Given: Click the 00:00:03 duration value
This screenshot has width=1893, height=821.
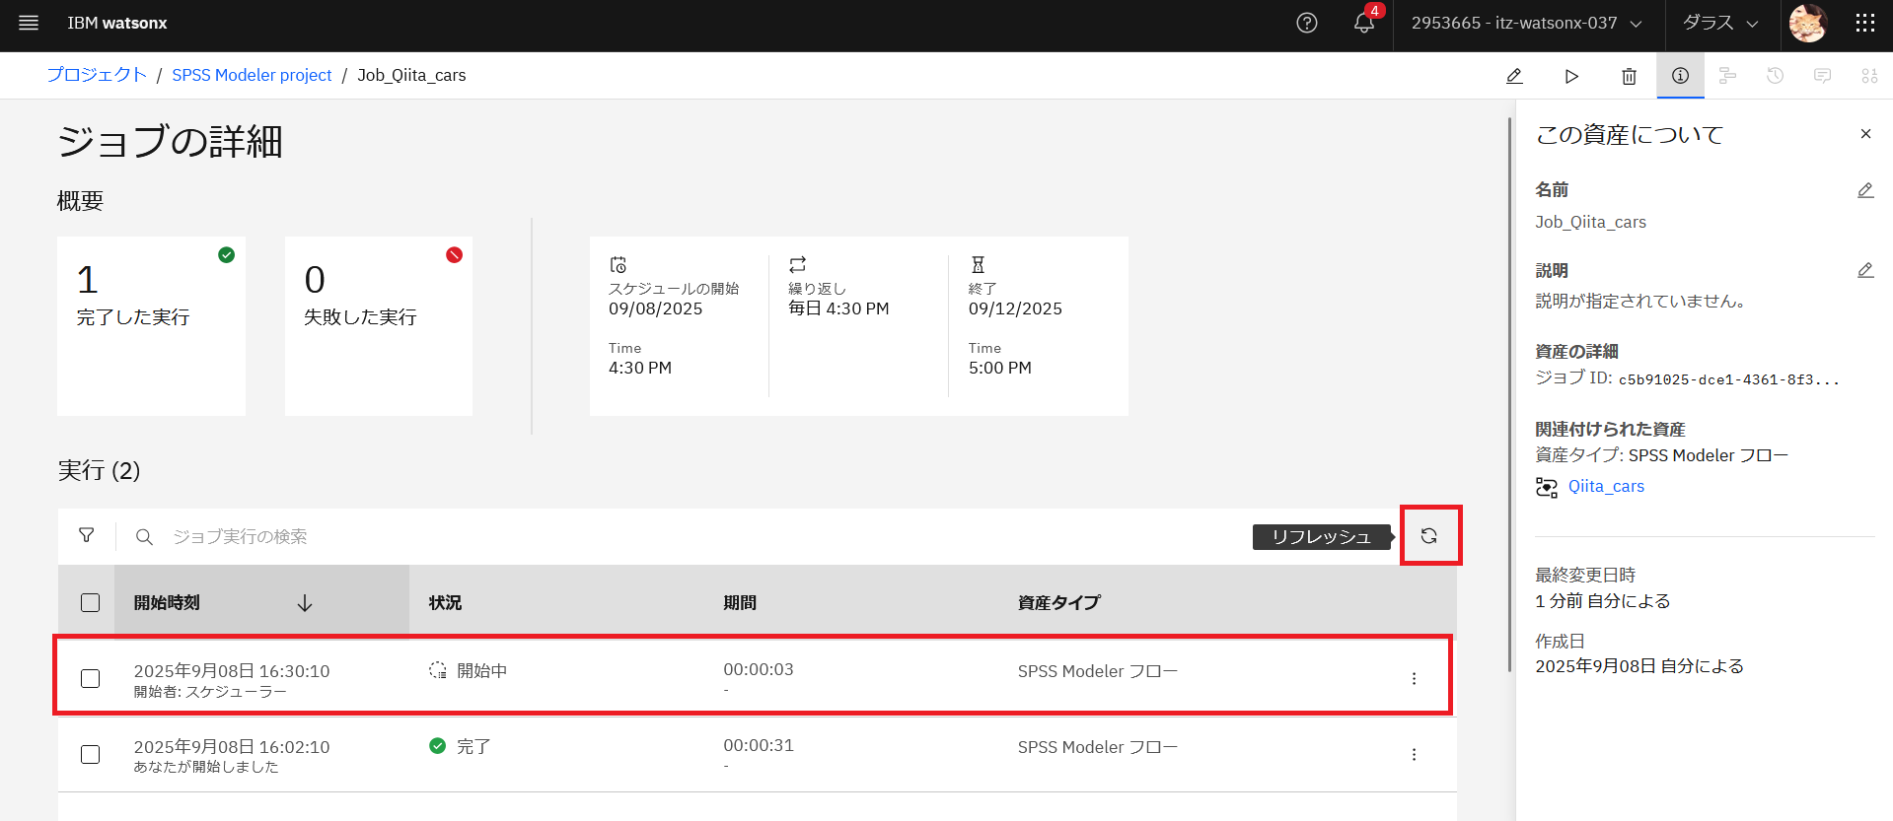Looking at the screenshot, I should click(759, 669).
